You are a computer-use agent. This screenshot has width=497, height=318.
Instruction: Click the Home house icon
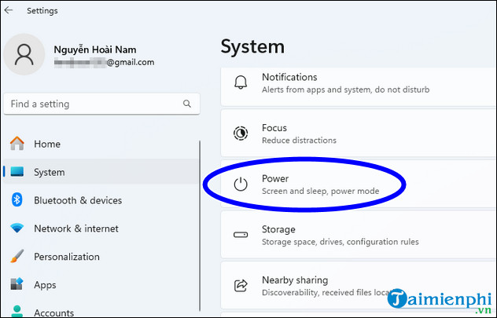17,144
